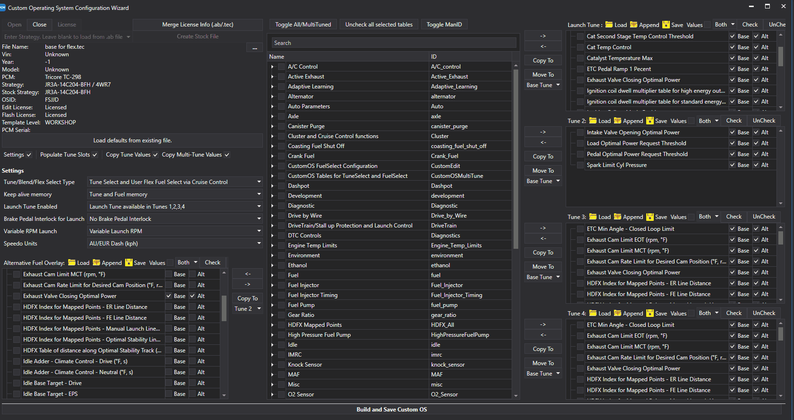Click Merge License Info (.ab/.tec)

tap(198, 25)
